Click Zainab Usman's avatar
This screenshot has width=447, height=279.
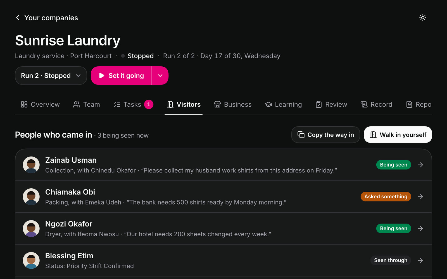(31, 165)
